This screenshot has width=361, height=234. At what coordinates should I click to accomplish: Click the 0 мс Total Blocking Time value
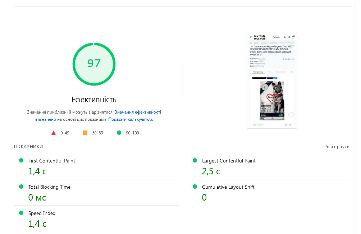click(37, 197)
